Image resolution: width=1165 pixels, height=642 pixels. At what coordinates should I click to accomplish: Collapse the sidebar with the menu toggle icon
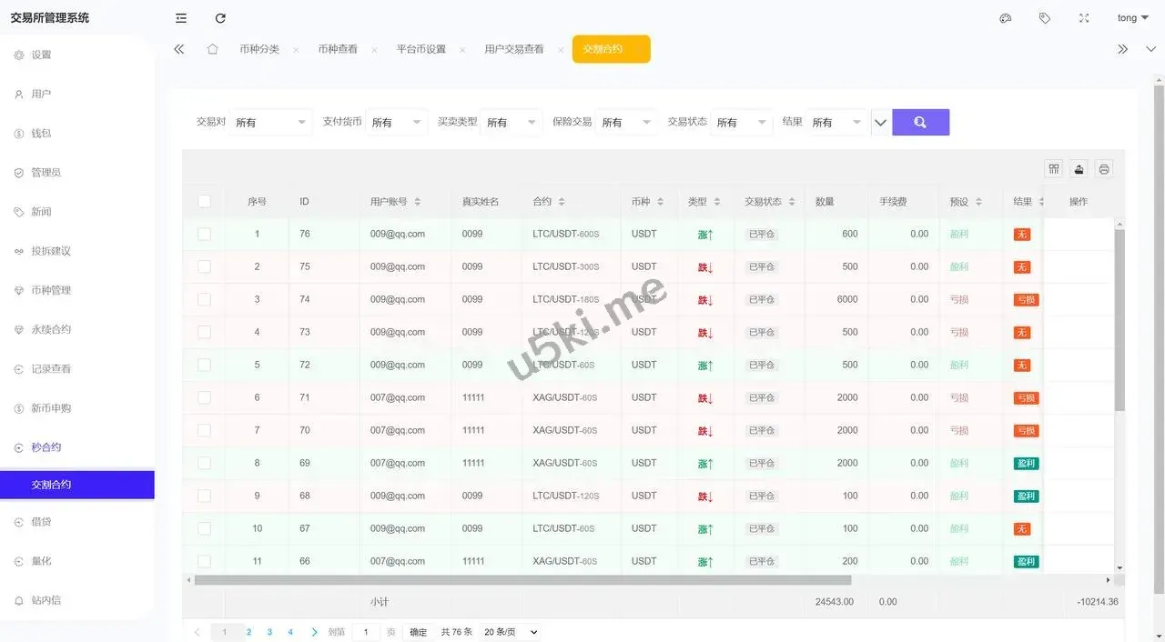coord(181,18)
